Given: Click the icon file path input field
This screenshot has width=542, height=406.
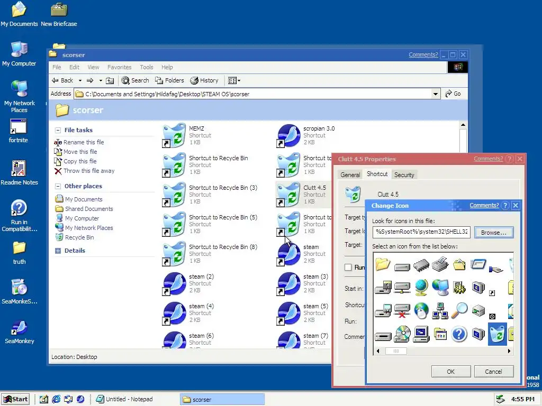Looking at the screenshot, I should [x=421, y=232].
